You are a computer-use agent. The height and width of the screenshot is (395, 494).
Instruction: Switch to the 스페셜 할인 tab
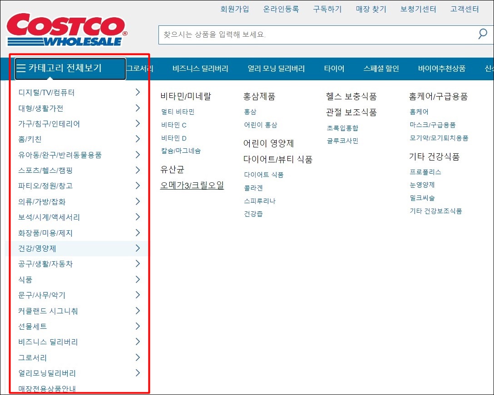click(380, 68)
